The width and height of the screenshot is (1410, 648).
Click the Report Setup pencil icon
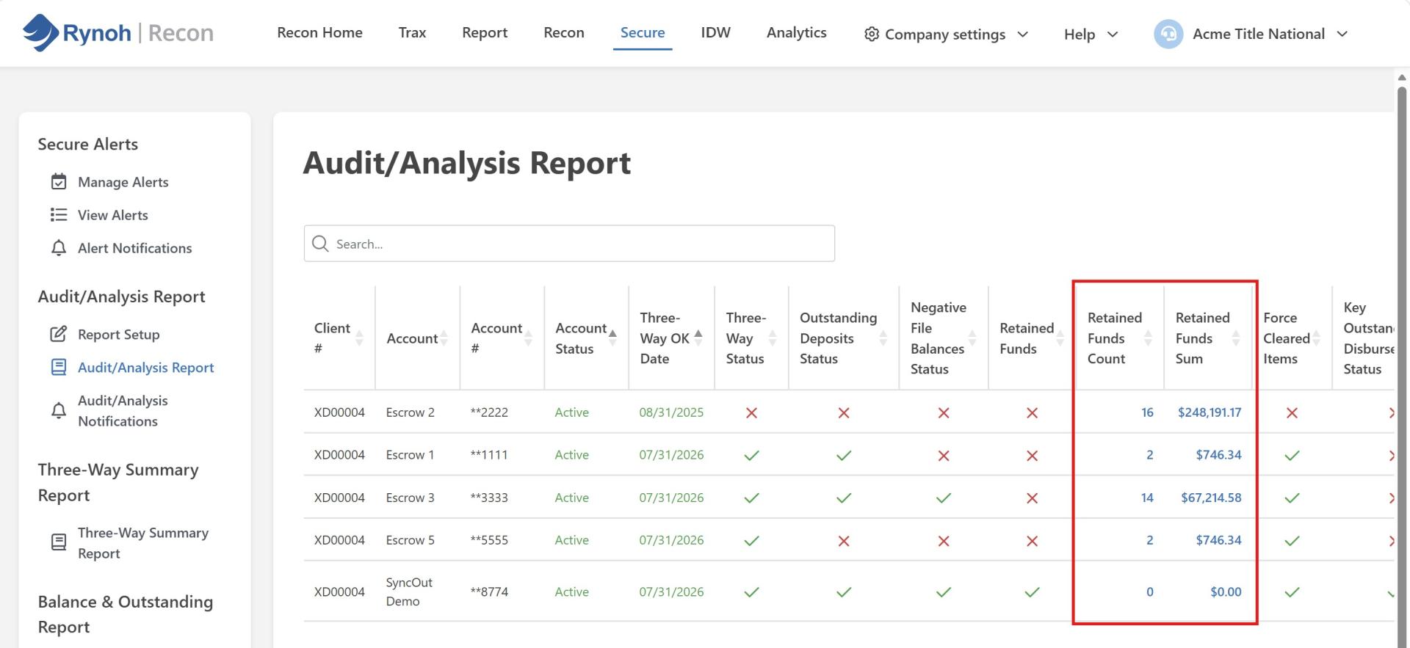[x=59, y=334]
